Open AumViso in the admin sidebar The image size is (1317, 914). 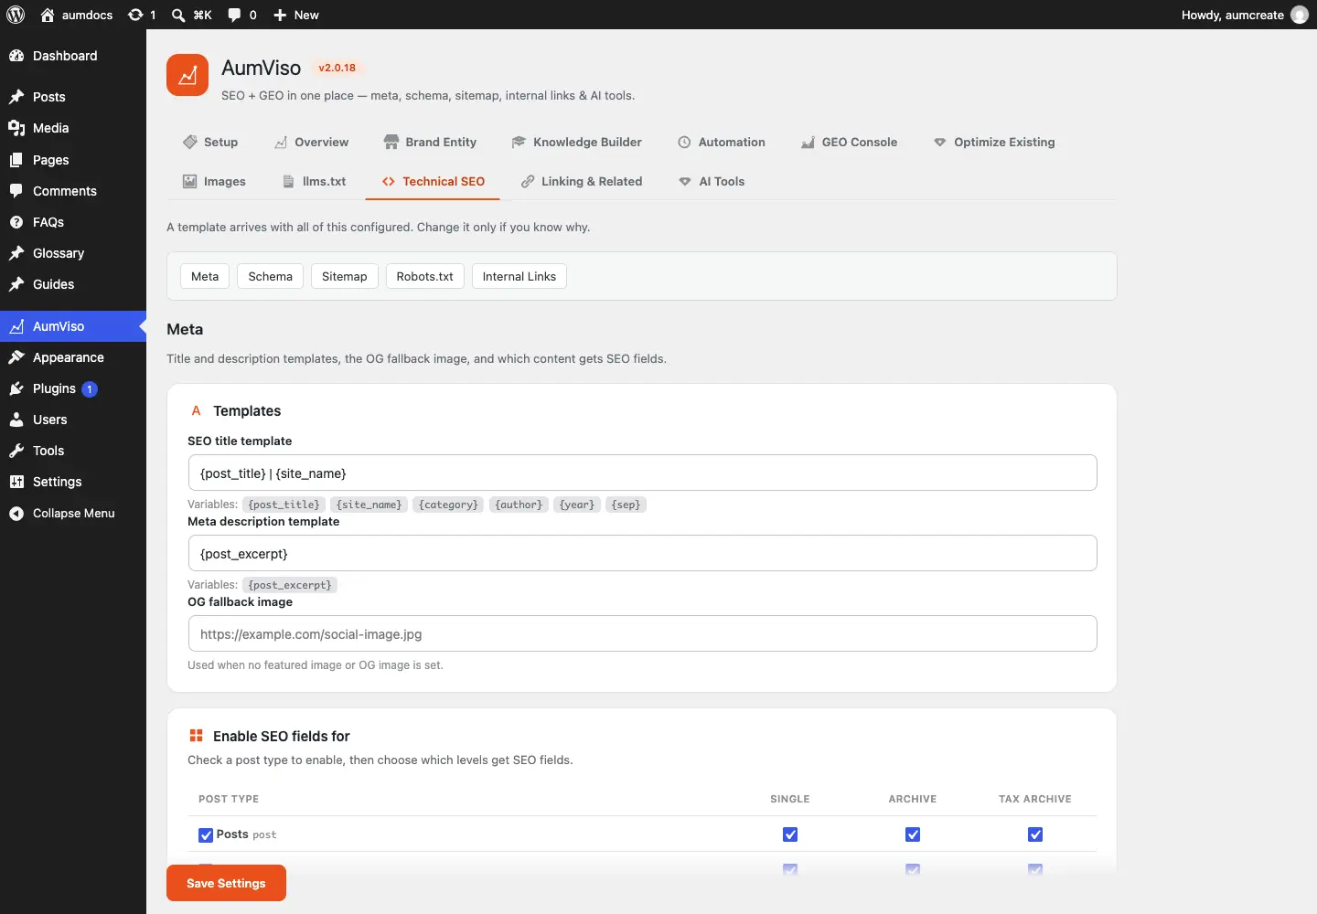point(73,326)
